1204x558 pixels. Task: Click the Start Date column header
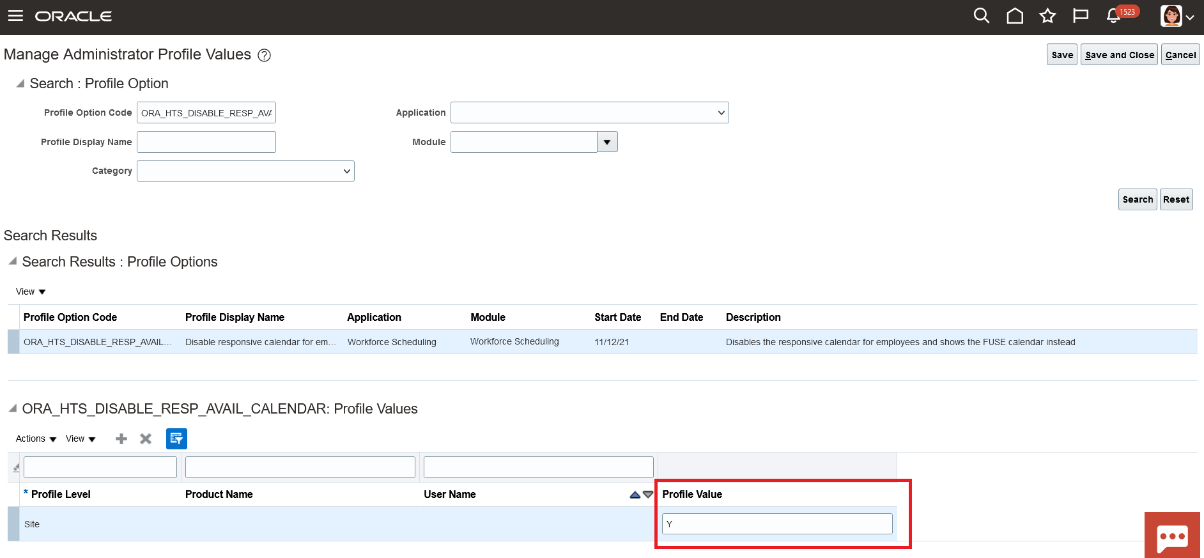617,318
